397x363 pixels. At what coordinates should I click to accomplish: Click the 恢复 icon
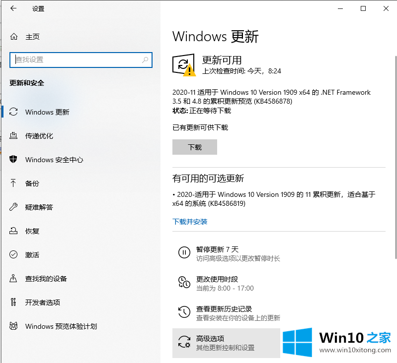click(x=13, y=231)
